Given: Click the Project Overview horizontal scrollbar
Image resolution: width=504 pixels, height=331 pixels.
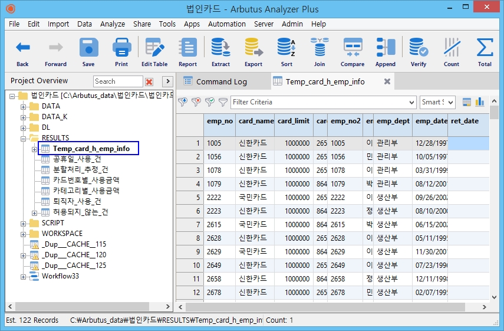Looking at the screenshot, I should click(x=88, y=306).
